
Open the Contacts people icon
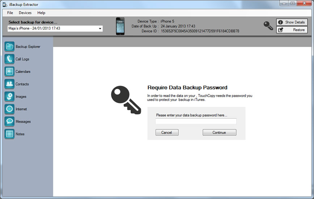pos(9,84)
